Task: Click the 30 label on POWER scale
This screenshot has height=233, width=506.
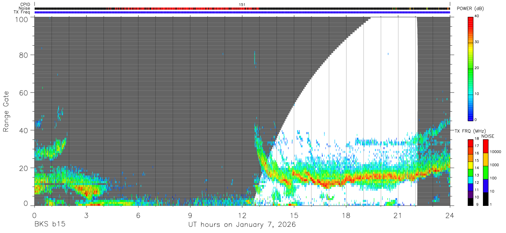Action: (477, 42)
